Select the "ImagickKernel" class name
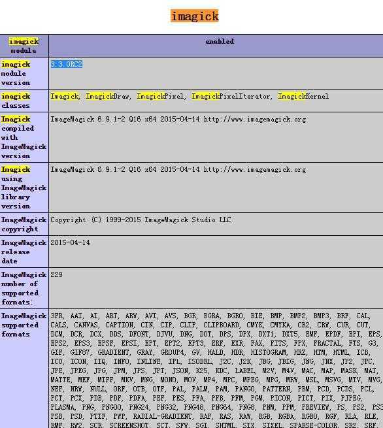The image size is (383, 428). coord(303,96)
